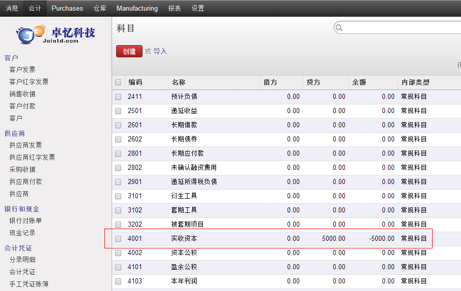The height and width of the screenshot is (291, 461).
Task: Switch to the 仓库 menu
Action: click(x=100, y=8)
